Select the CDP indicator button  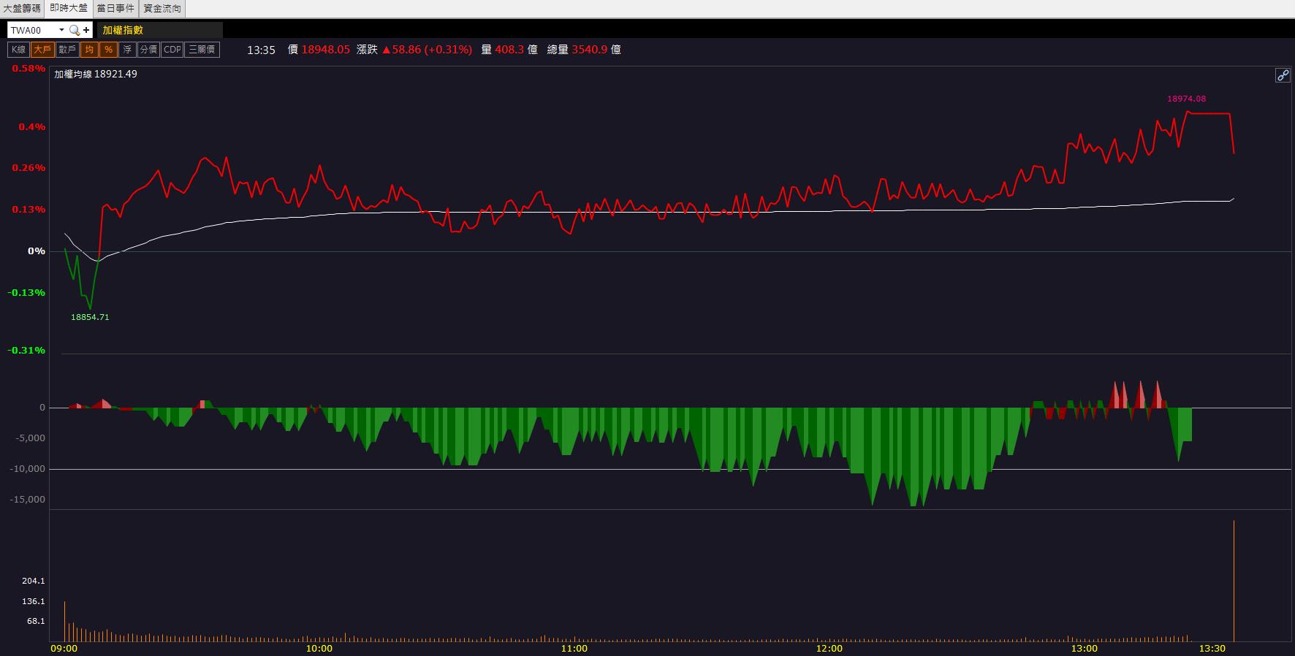tap(172, 50)
